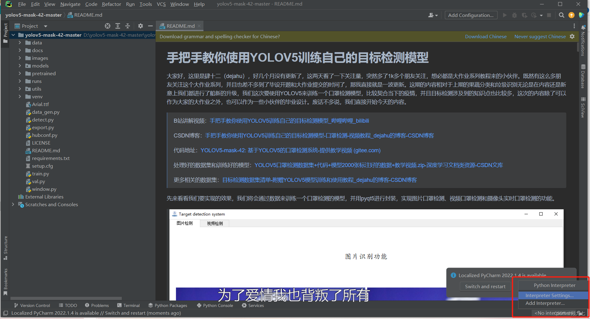Expand the venv folder
590x319 pixels.
click(20, 96)
